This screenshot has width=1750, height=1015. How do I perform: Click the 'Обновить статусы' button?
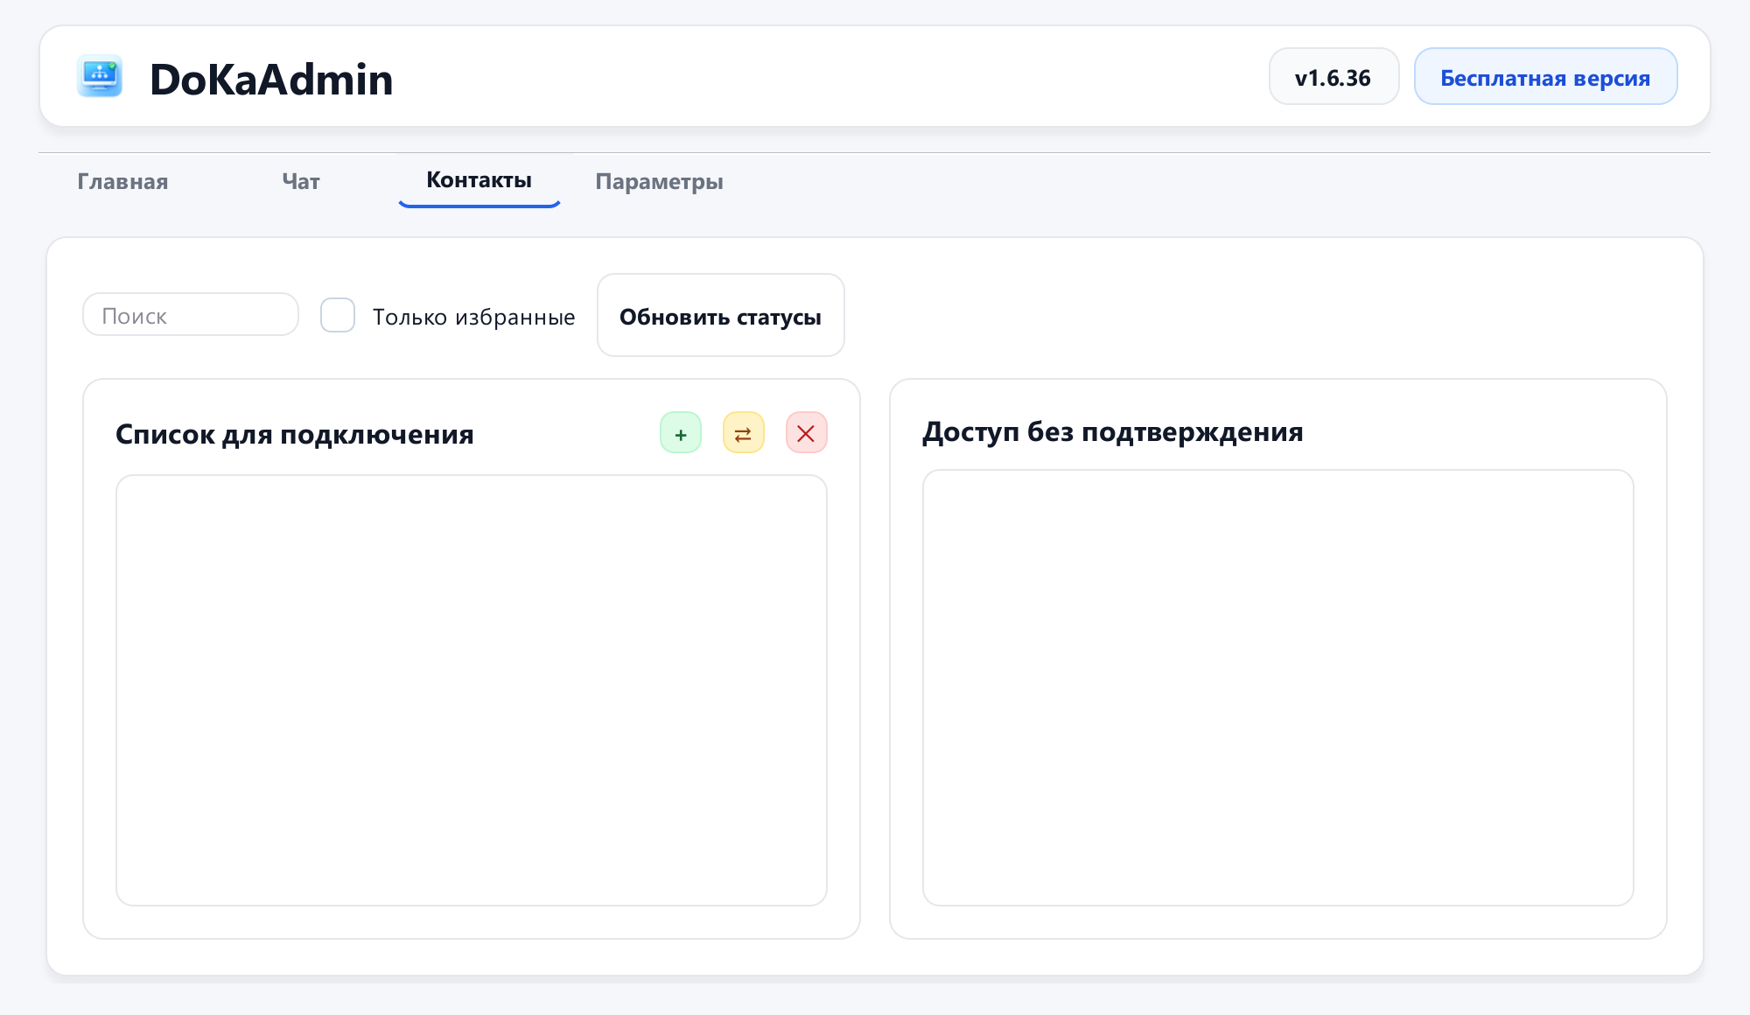click(721, 315)
